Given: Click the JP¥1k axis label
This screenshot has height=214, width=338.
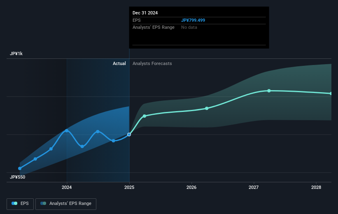Looking at the screenshot, I should pyautogui.click(x=16, y=53).
